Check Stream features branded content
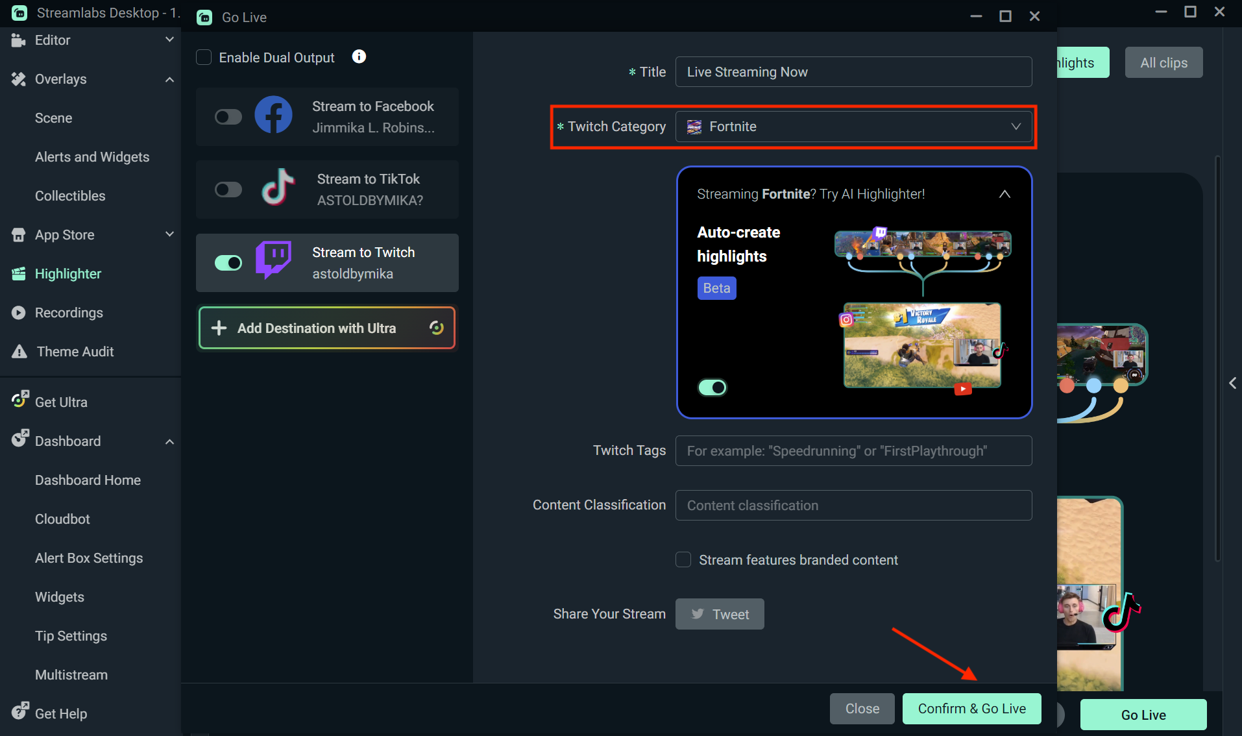 pyautogui.click(x=683, y=559)
